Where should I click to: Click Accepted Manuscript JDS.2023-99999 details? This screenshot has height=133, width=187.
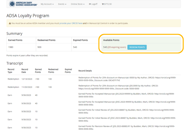point(126,95)
